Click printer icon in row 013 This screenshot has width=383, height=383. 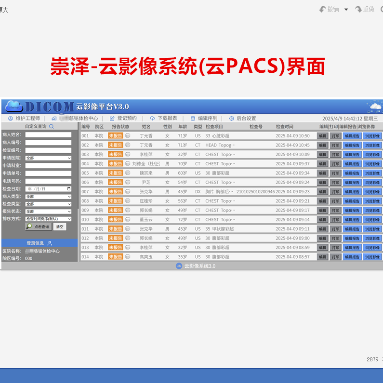(128, 247)
